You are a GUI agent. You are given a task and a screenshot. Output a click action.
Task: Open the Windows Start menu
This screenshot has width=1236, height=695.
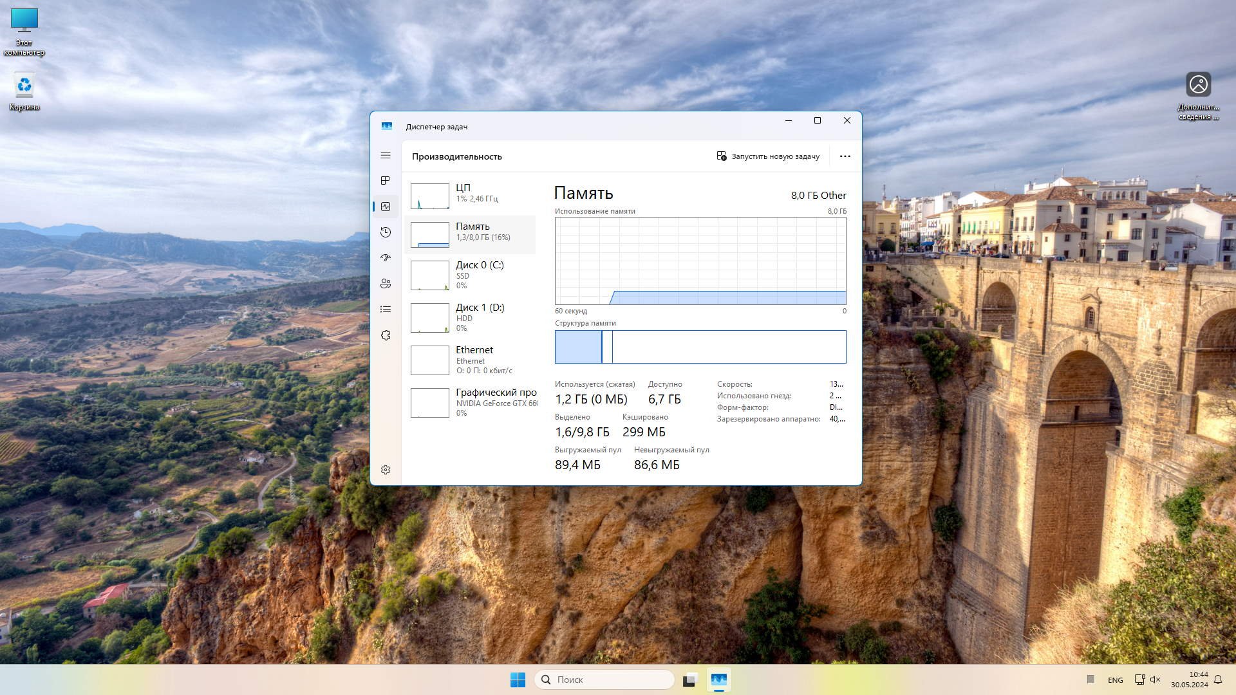pyautogui.click(x=518, y=680)
